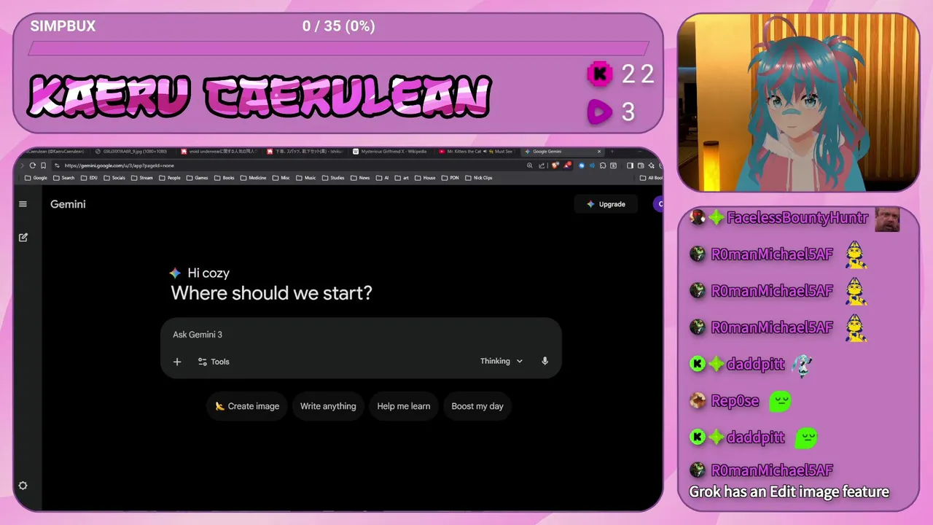Click the Upgrade button
Screen dimensions: 933x525
point(606,204)
